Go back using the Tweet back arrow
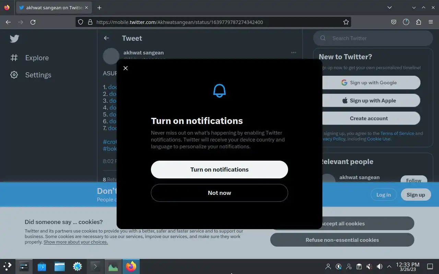This screenshot has height=274, width=439. 106,38
